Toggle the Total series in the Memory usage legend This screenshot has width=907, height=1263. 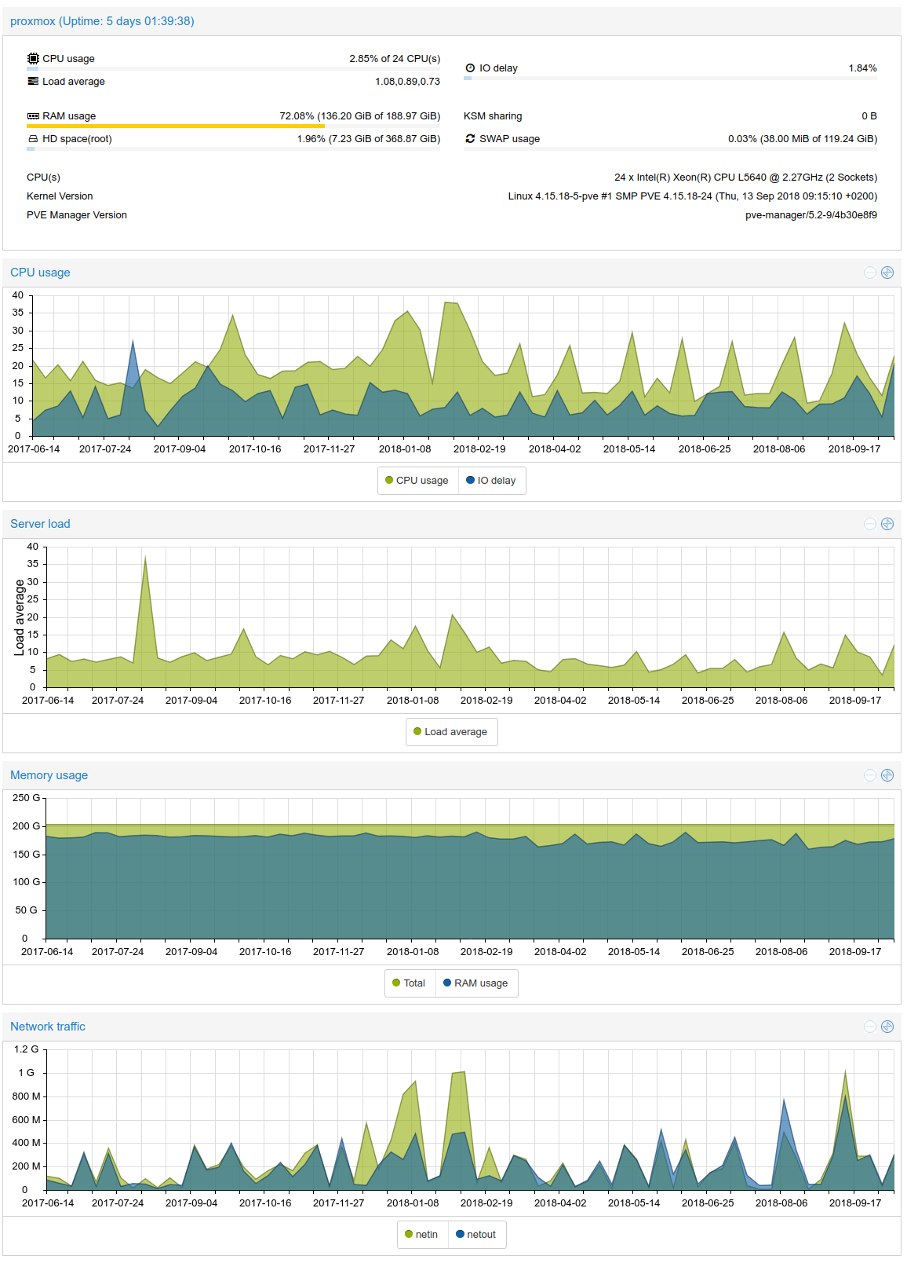(409, 983)
